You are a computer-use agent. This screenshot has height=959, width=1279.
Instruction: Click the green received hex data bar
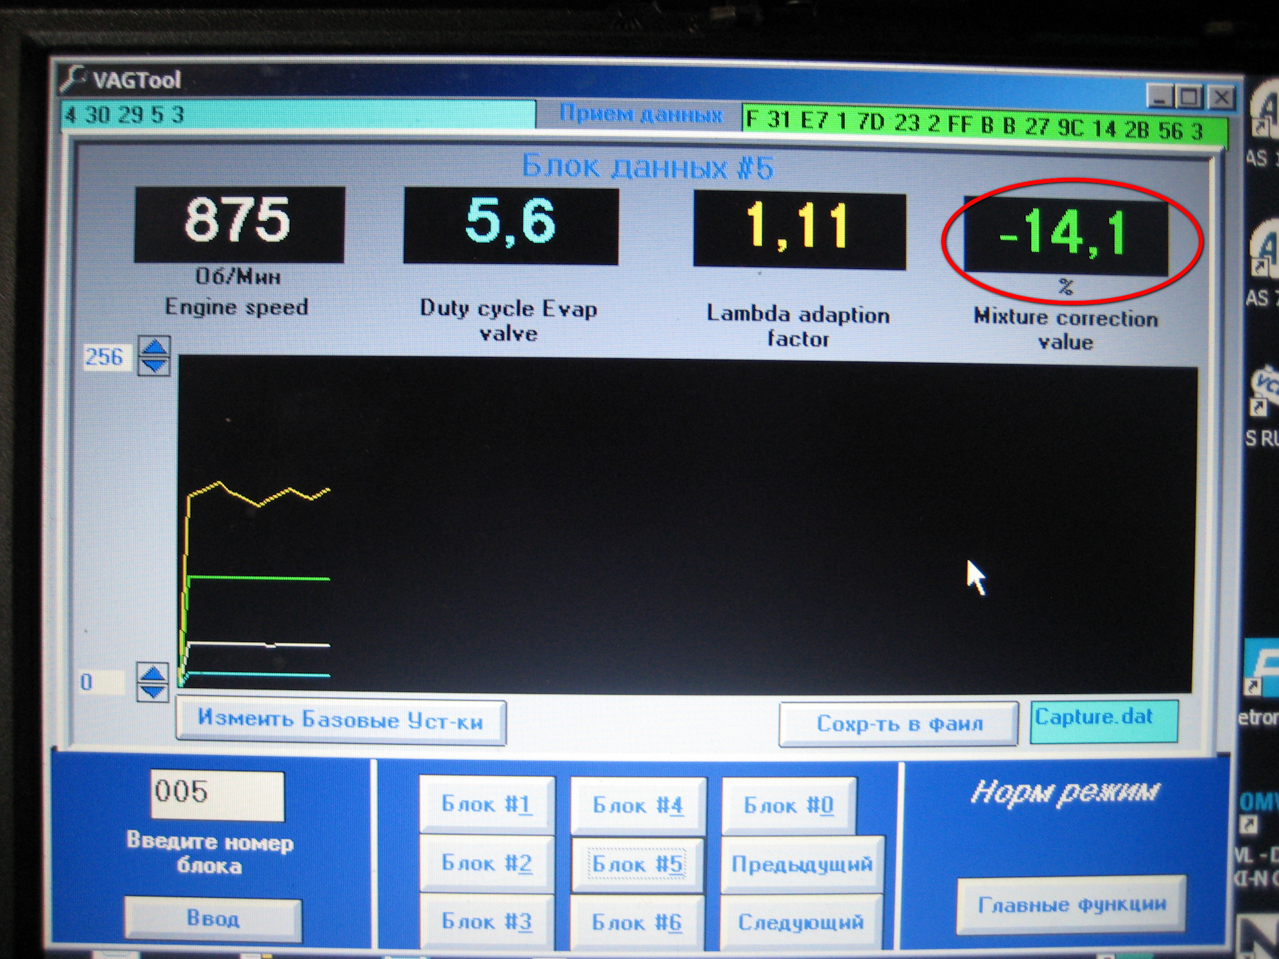click(x=985, y=125)
